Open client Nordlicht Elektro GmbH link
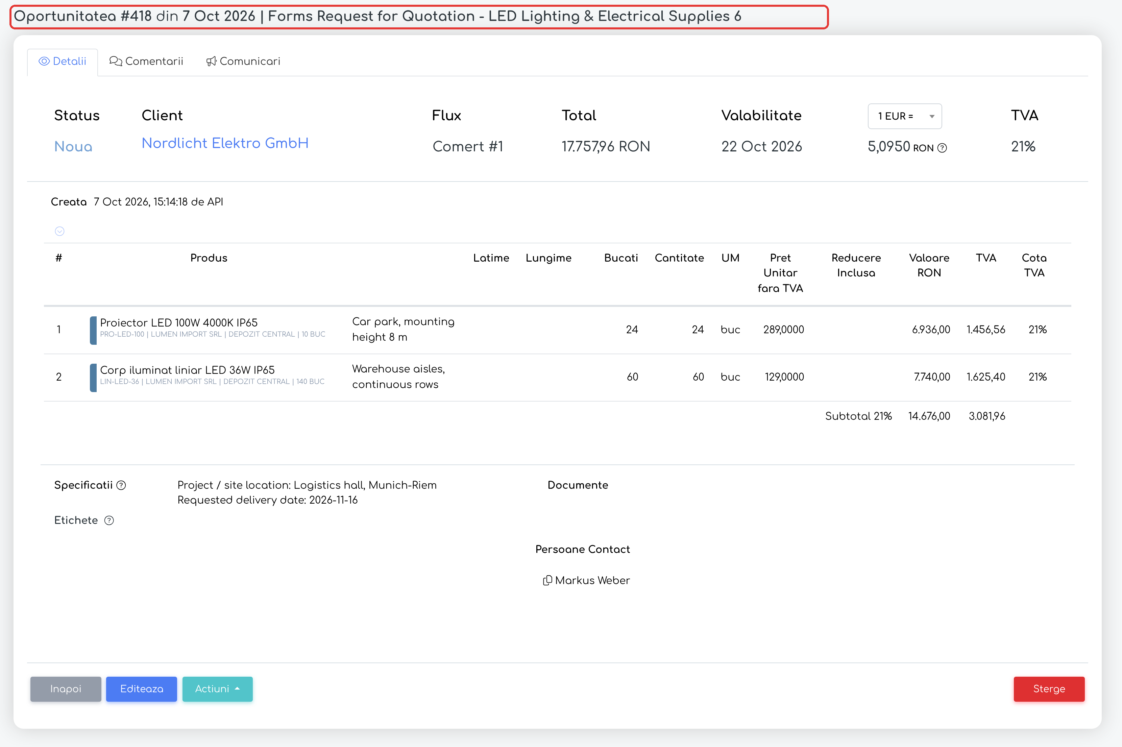The height and width of the screenshot is (747, 1122). [x=225, y=143]
